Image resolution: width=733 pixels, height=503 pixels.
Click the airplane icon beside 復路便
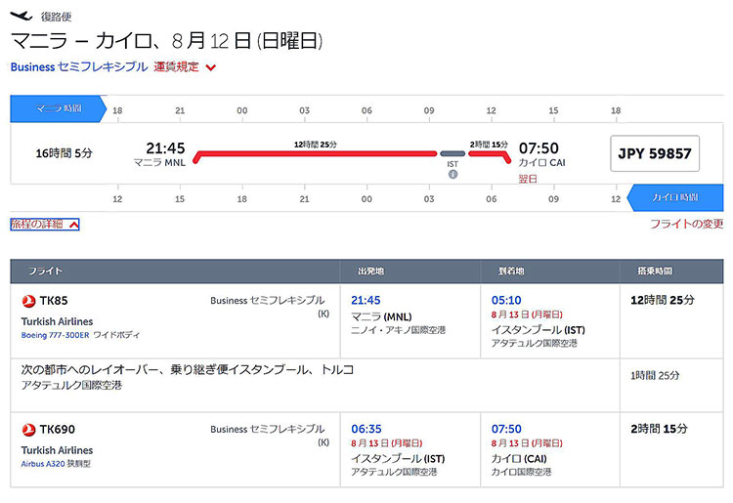pos(22,16)
